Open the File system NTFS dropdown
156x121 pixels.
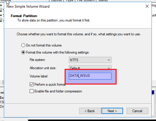[90, 60]
